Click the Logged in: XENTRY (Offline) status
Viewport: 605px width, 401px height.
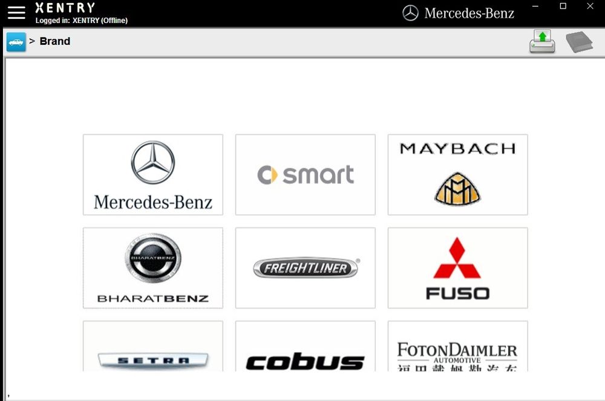pos(82,21)
